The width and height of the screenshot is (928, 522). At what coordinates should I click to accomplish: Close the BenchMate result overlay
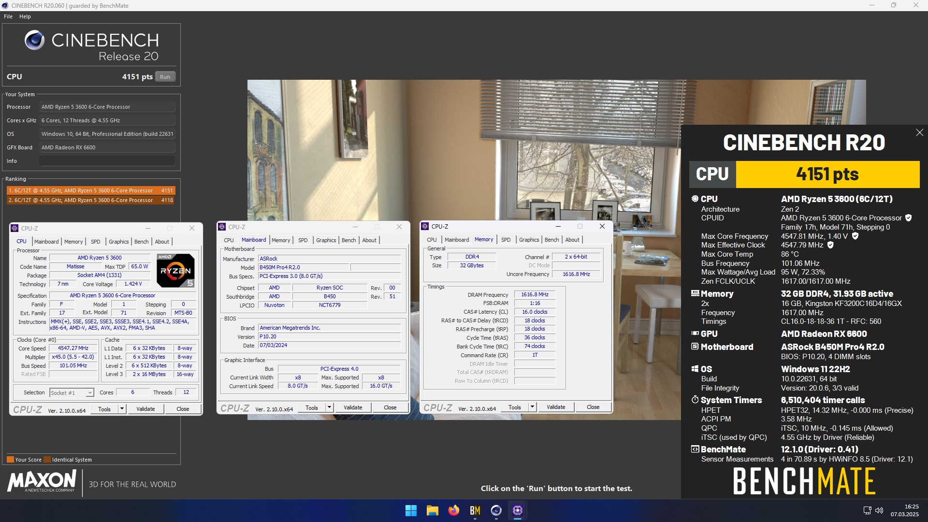pyautogui.click(x=919, y=132)
